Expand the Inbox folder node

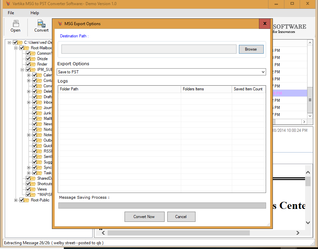pos(29,103)
